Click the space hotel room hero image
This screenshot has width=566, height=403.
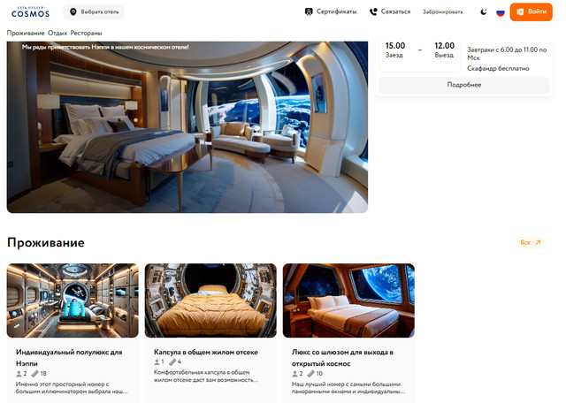[187, 127]
